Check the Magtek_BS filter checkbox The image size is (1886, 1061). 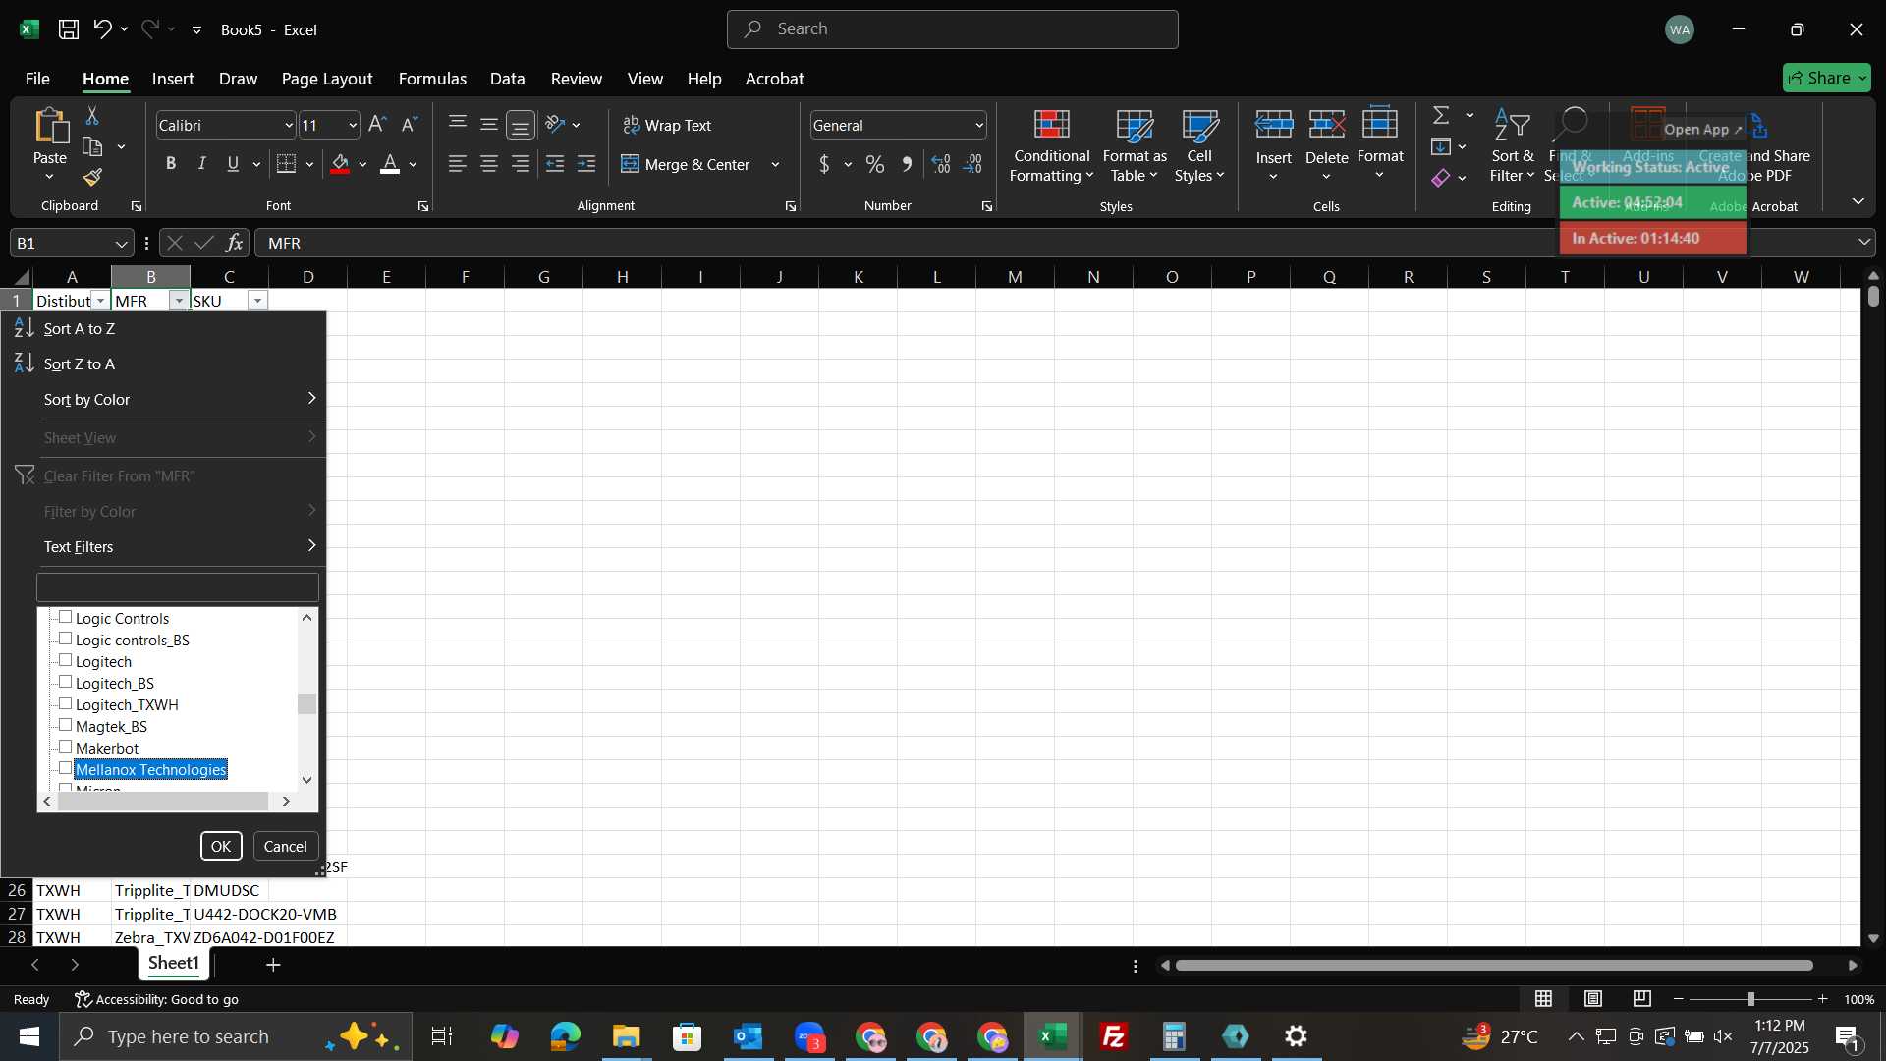(66, 725)
